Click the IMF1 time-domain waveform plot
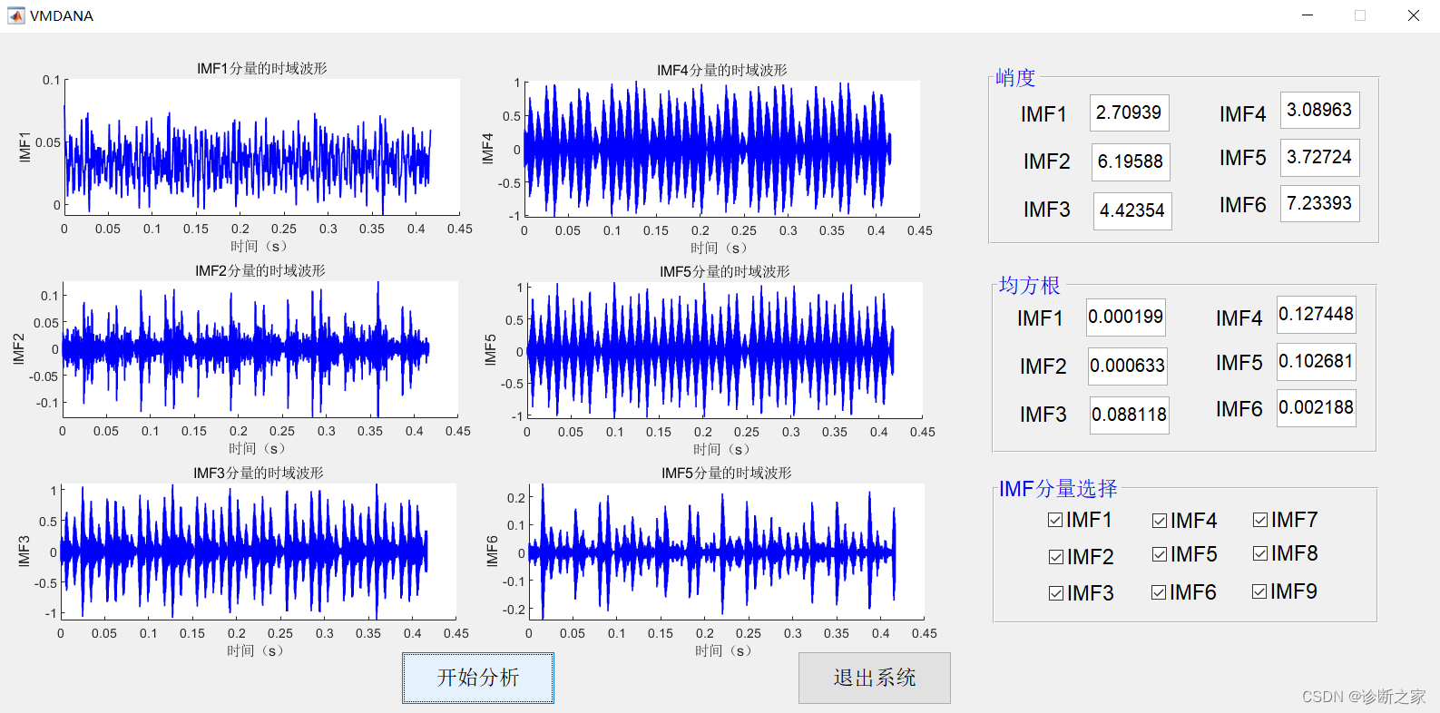 tap(261, 147)
